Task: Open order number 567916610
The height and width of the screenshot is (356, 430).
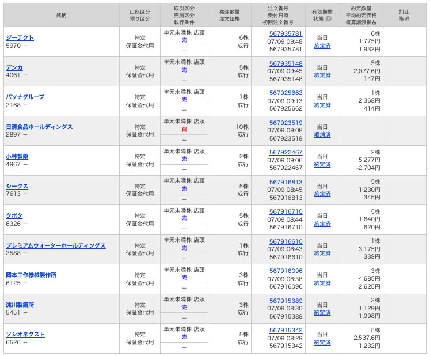Action: coord(286,241)
